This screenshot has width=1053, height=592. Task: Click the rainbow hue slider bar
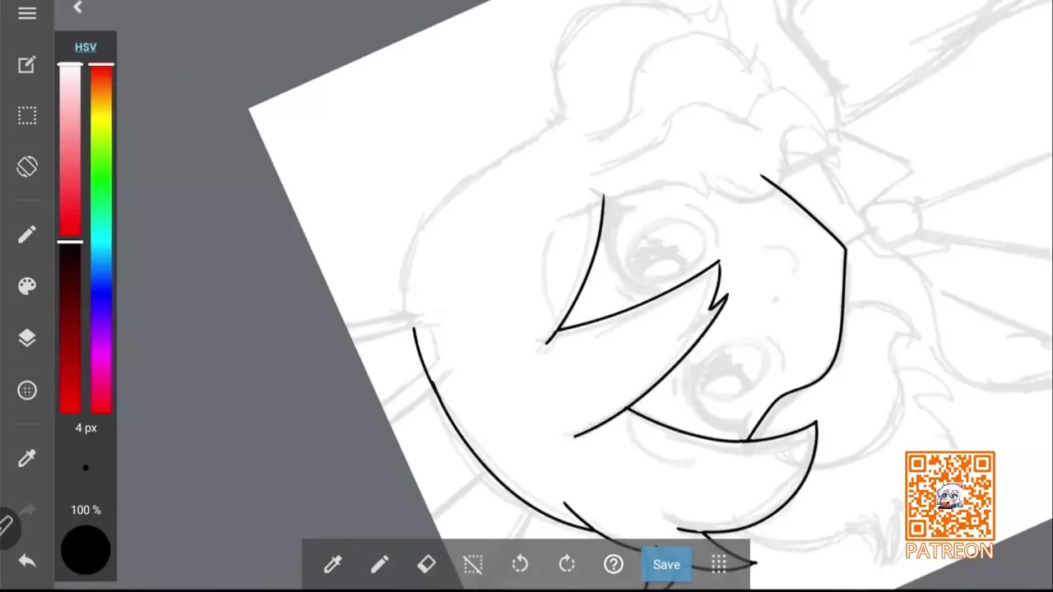coord(101,238)
